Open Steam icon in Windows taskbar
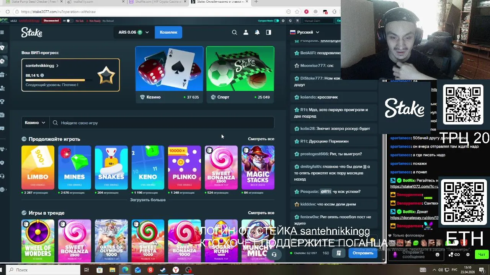The width and height of the screenshot is (490, 275). [163, 270]
